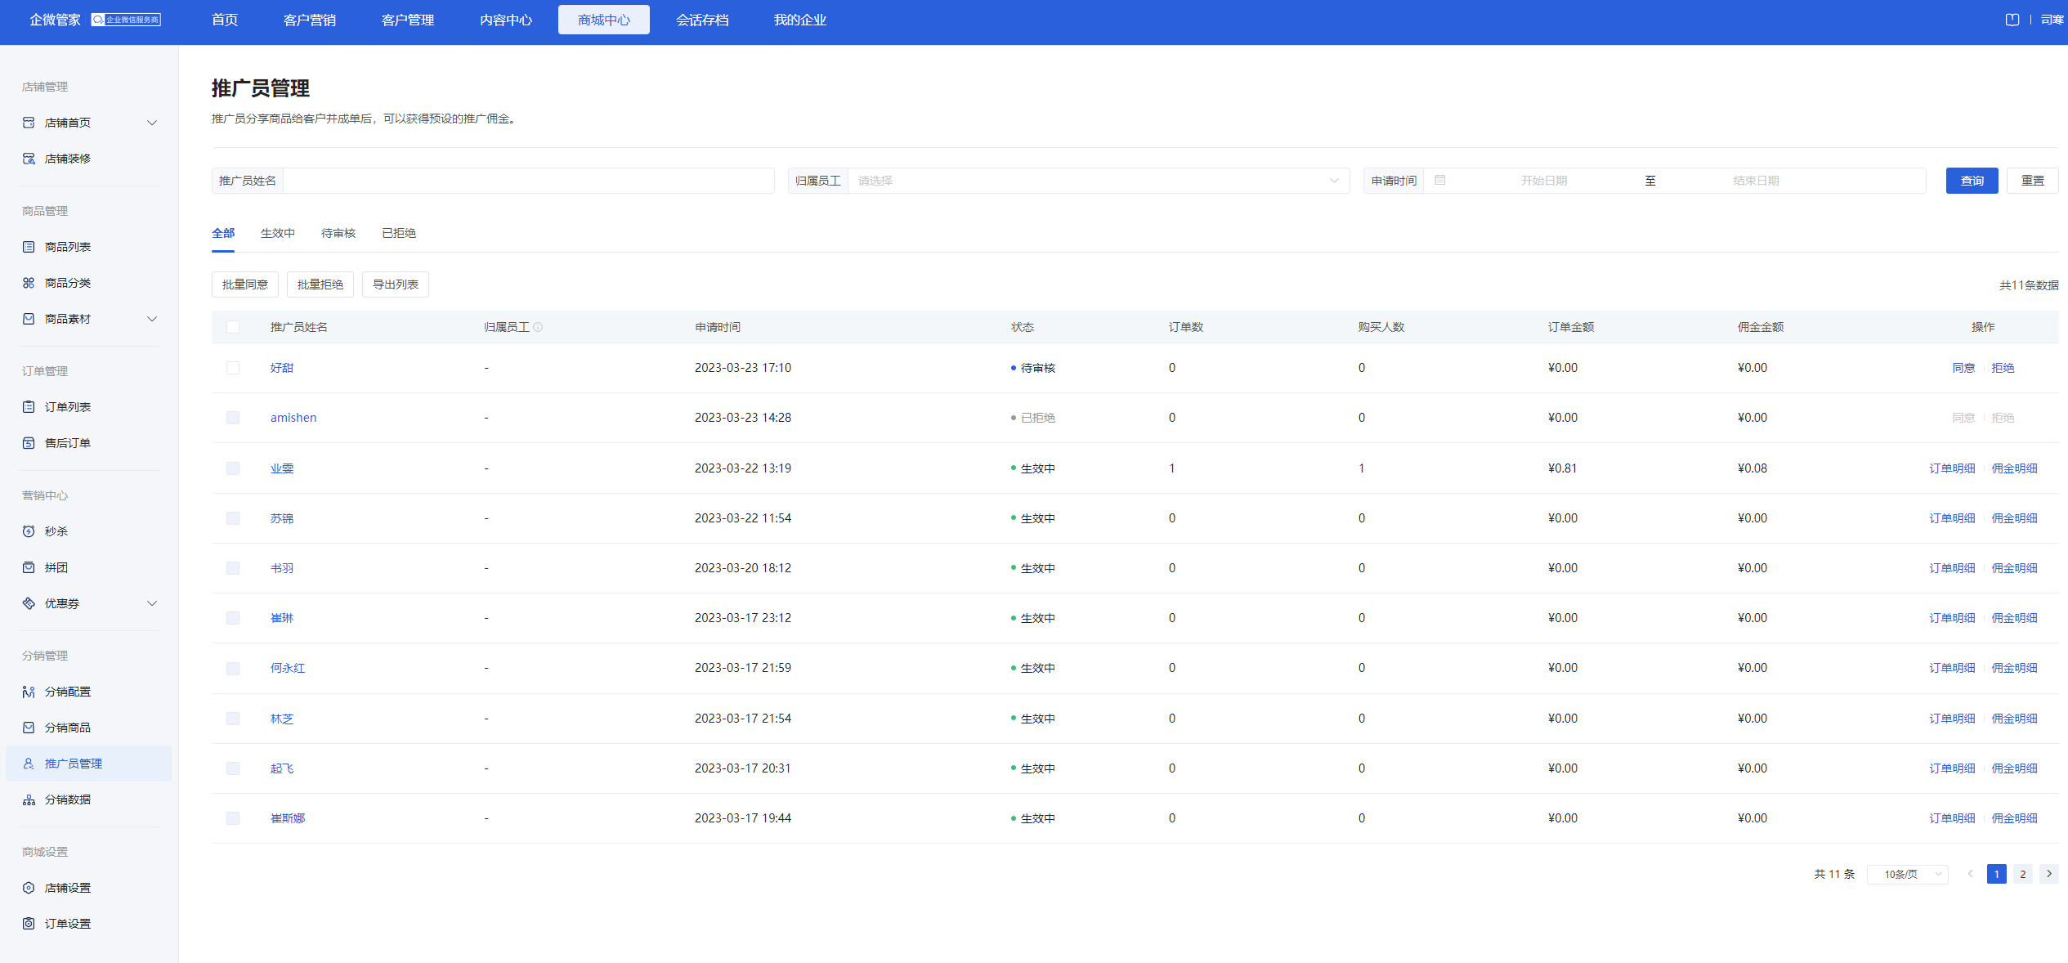This screenshot has height=963, width=2068.
Task: Open the 归属员工 dropdown selector
Action: (x=1099, y=181)
